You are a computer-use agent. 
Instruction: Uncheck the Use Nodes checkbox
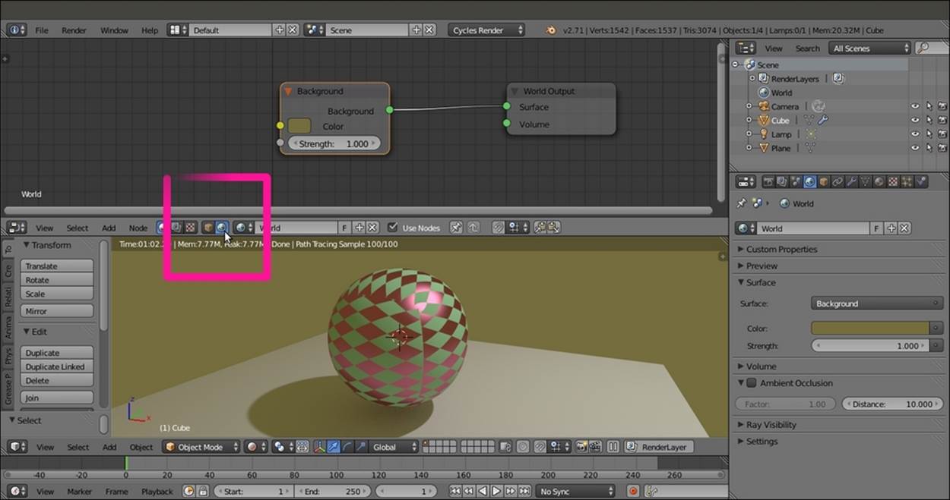393,228
